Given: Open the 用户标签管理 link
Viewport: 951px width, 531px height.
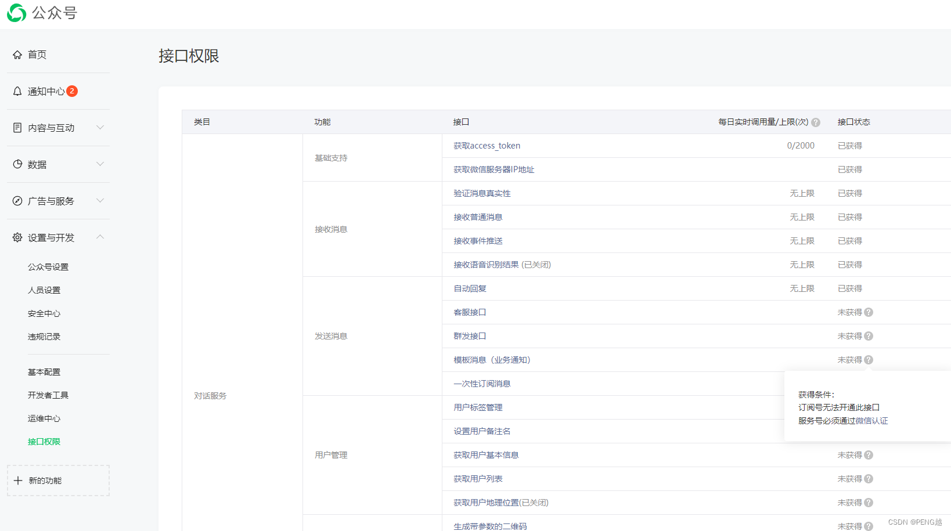Looking at the screenshot, I should (x=478, y=407).
